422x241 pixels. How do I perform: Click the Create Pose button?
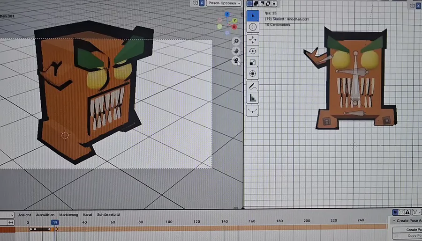point(407,230)
